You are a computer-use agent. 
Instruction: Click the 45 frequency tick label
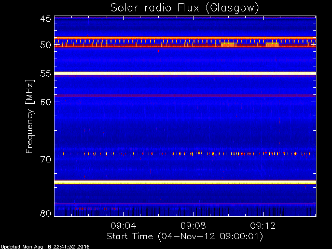(x=46, y=19)
